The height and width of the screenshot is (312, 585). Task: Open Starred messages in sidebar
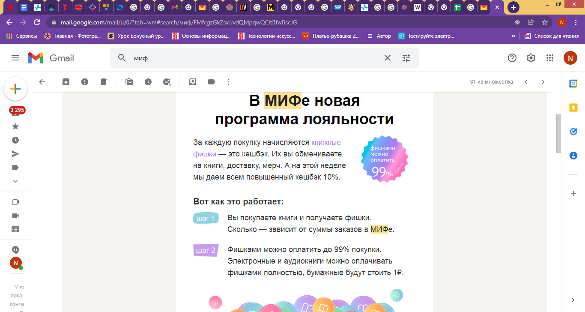pos(15,126)
